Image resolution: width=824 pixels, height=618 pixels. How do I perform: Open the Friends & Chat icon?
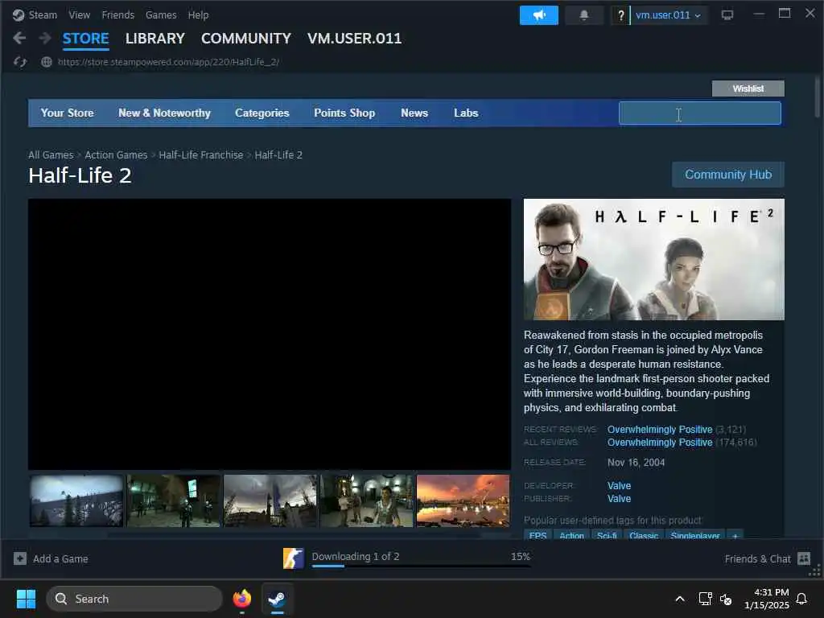click(804, 558)
